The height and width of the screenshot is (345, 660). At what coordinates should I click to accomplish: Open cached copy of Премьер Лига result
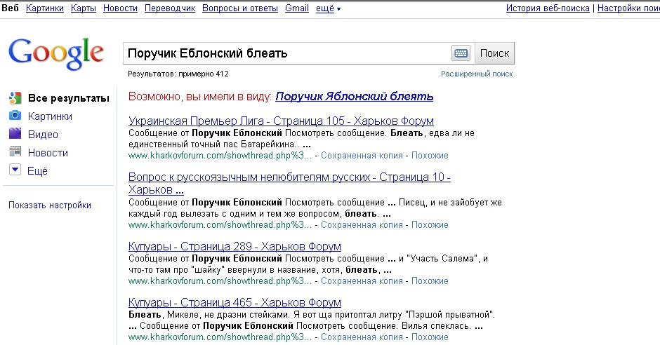click(x=362, y=156)
